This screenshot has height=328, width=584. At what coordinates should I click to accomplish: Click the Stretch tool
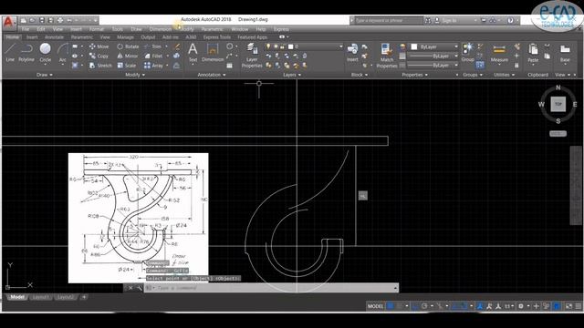(x=100, y=66)
